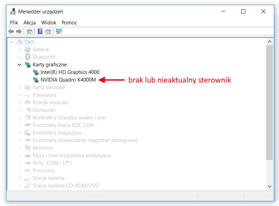Viewport: 279px width, 206px height.
Task: Click the Karty sieciowe network icon
Action: click(x=28, y=87)
